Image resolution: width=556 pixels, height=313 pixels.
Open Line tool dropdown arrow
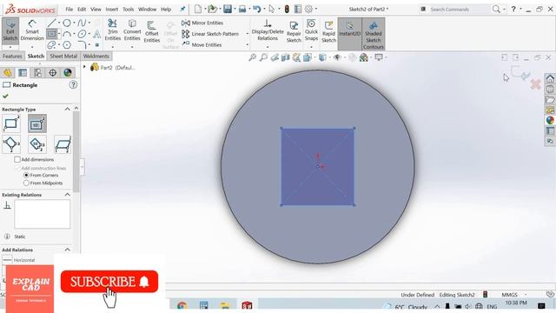tap(59, 23)
